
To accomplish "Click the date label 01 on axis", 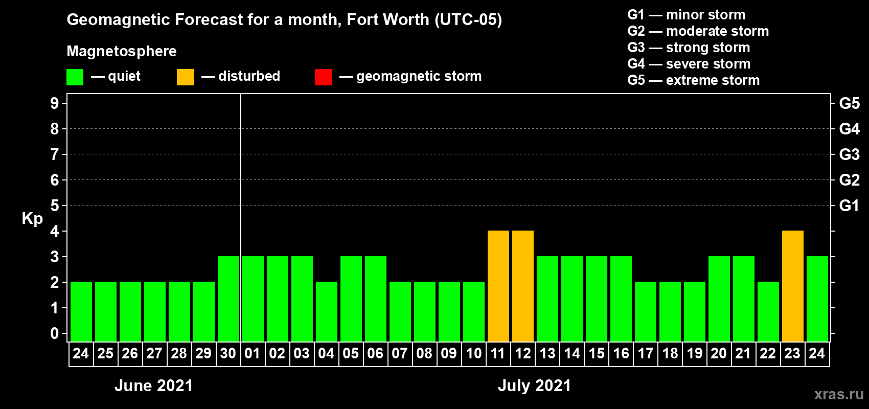I will click(253, 353).
